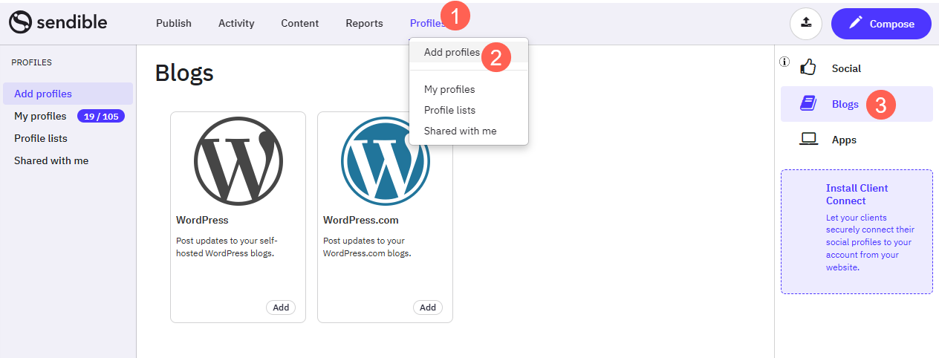Click the blue WordPress.com logo
The image size is (939, 358).
(x=385, y=160)
